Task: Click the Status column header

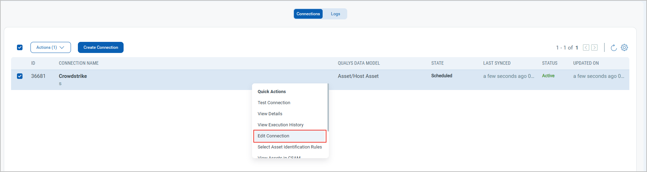Action: pyautogui.click(x=549, y=63)
